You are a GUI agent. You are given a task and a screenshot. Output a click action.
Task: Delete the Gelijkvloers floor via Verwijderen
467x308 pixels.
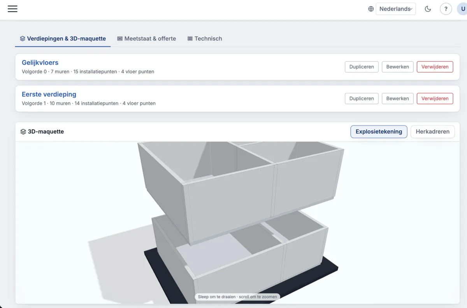(435, 67)
